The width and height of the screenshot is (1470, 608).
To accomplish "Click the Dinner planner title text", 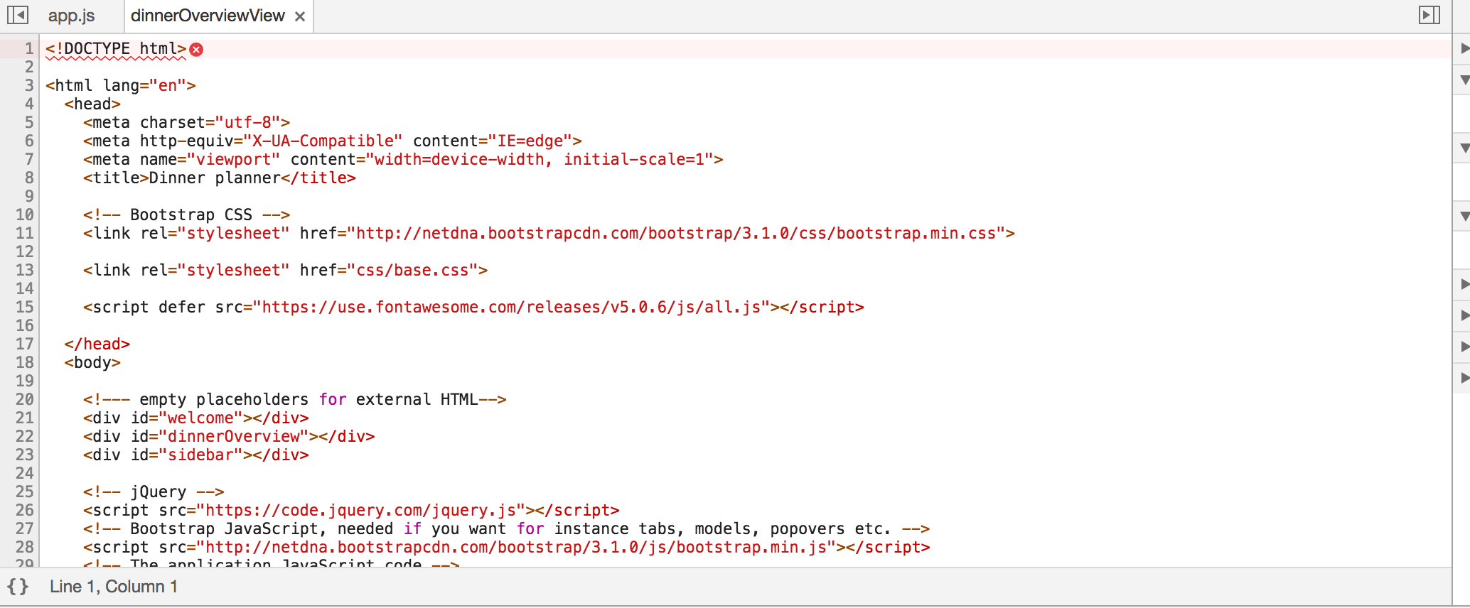I will 215,178.
